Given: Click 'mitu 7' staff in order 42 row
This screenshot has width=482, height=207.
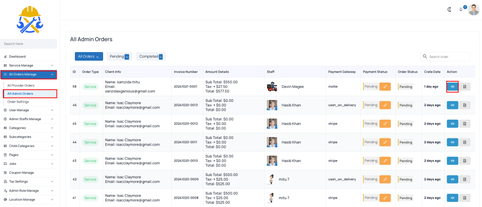Looking at the screenshot, I should coord(284,179).
